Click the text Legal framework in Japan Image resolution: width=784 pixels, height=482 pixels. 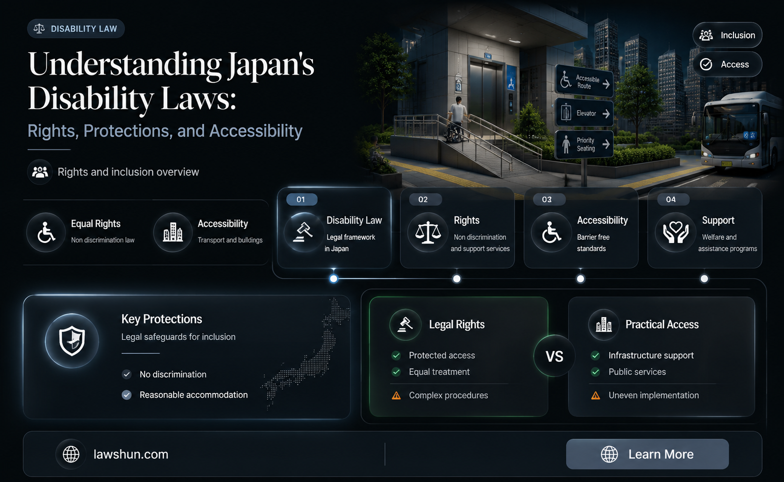coord(350,243)
